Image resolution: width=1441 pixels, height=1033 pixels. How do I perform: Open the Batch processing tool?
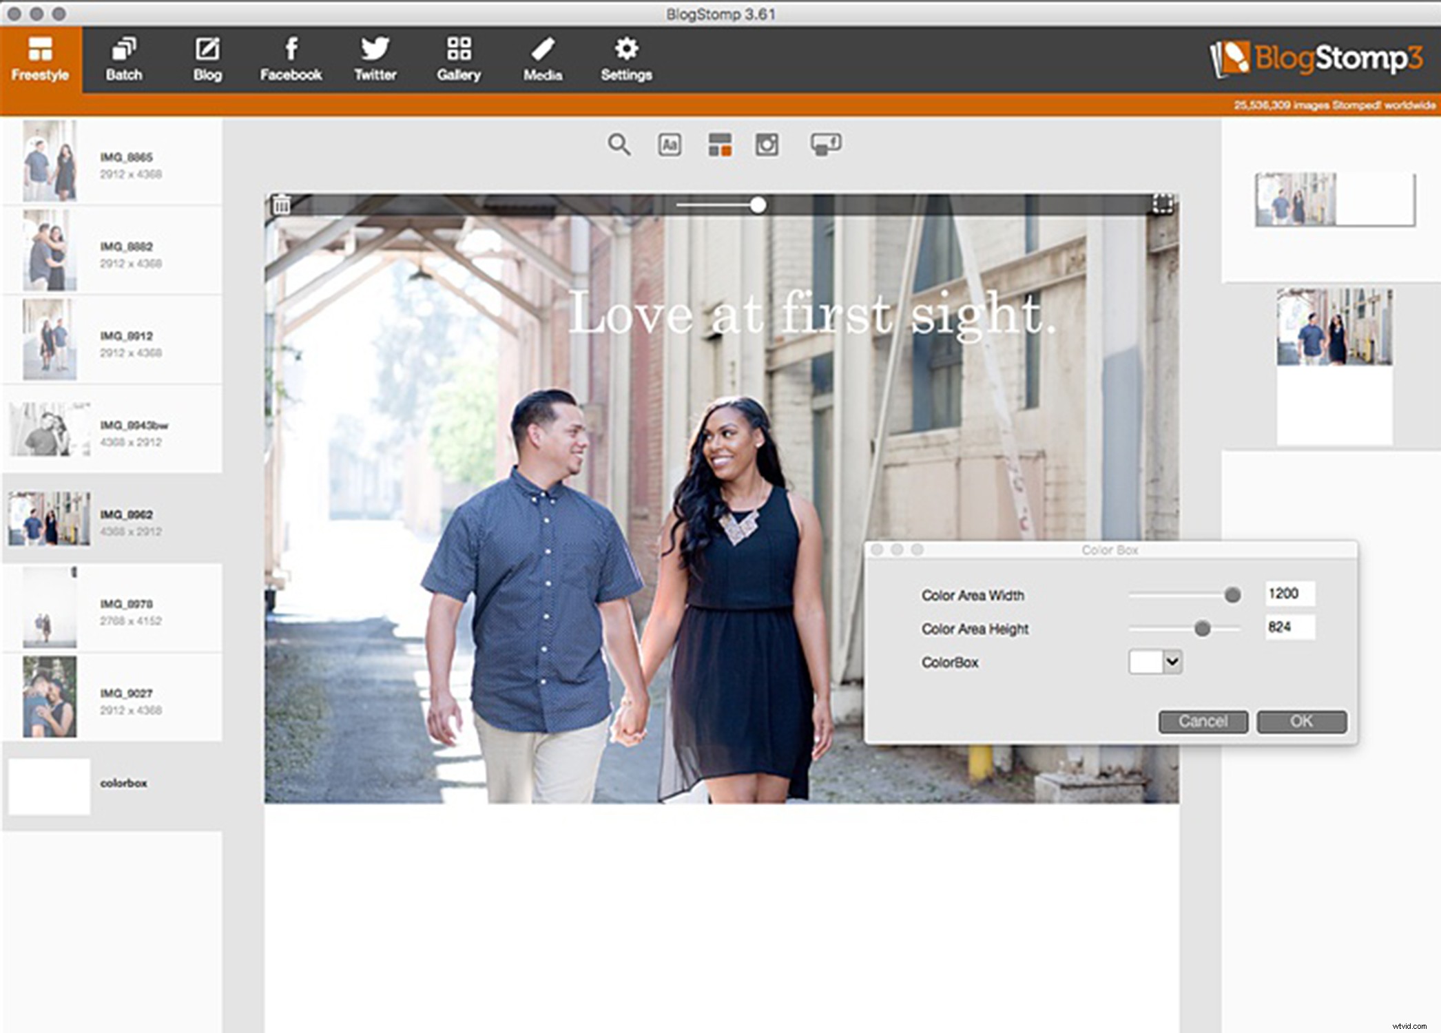click(x=124, y=59)
